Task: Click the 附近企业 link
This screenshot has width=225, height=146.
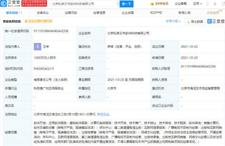Action: [103, 114]
